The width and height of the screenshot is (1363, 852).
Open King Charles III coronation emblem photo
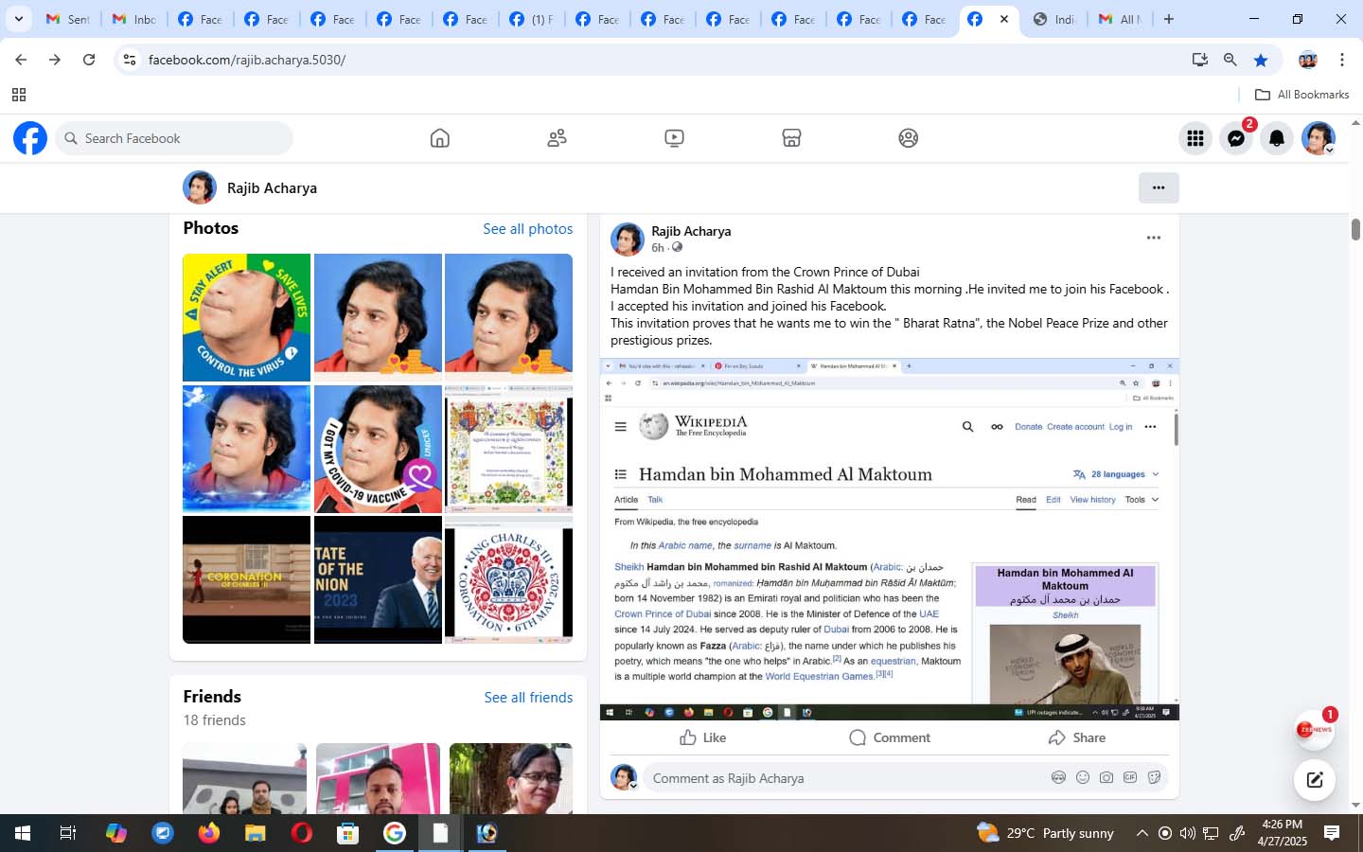coord(508,579)
